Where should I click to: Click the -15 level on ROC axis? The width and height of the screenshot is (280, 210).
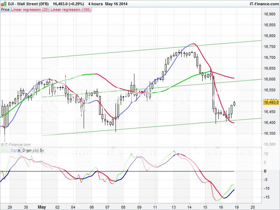(x=266, y=197)
